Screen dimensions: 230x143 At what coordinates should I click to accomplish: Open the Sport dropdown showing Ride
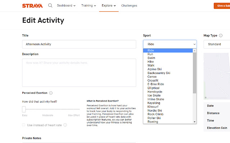point(170,44)
